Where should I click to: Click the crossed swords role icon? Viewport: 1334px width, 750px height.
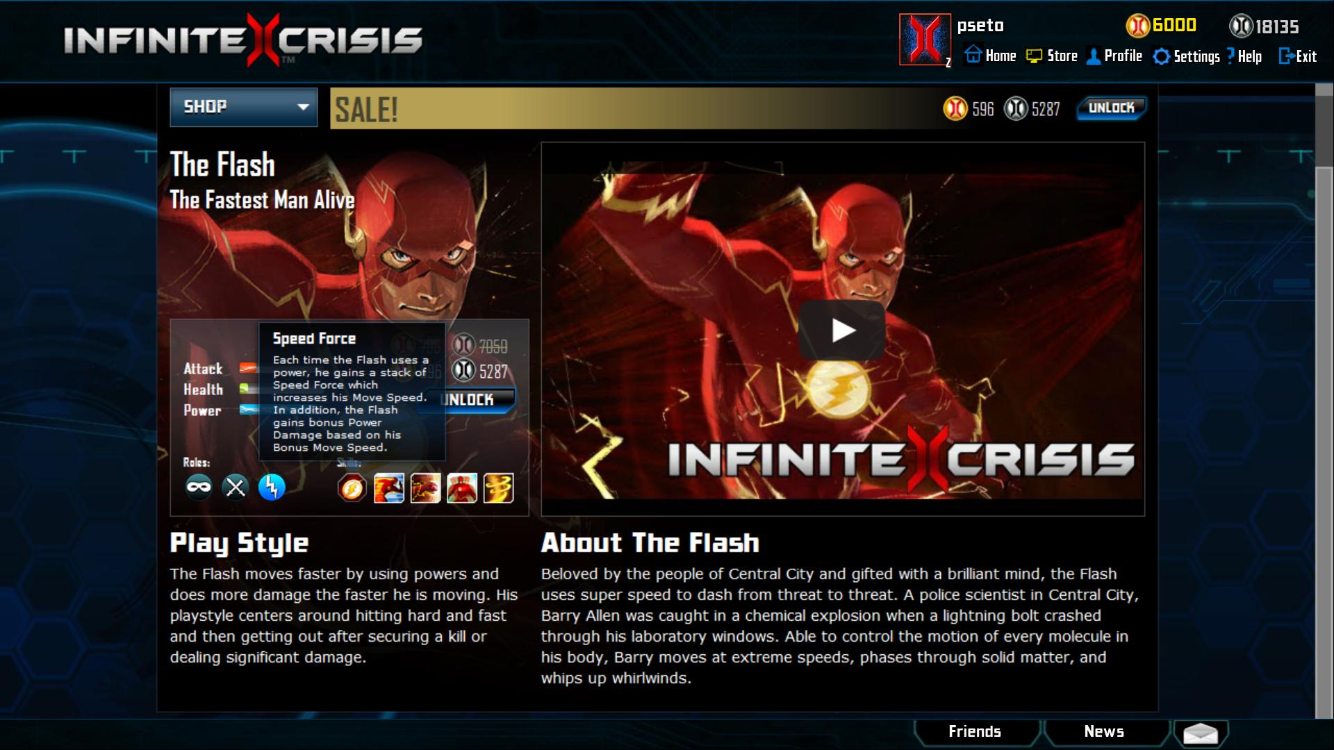tap(235, 487)
